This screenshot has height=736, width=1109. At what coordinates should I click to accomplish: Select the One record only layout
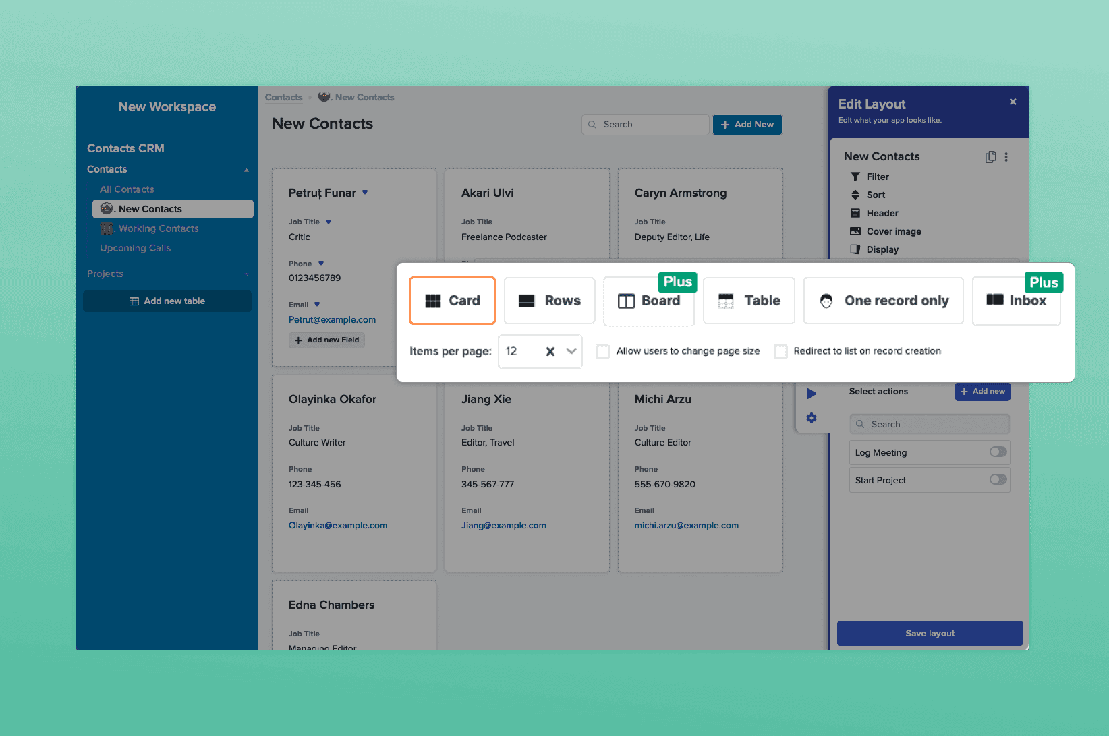tap(883, 301)
